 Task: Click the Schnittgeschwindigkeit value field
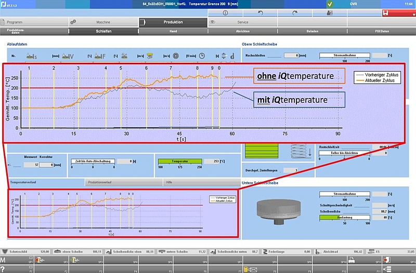pos(380,206)
